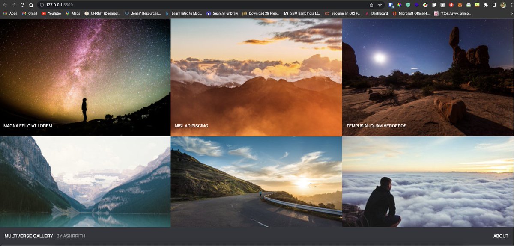
Task: Open the Bitwarden extension icon
Action: (x=391, y=5)
